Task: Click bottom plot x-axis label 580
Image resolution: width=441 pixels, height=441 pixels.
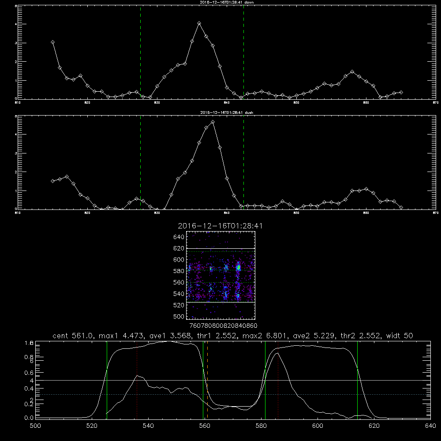Action: coord(261,426)
